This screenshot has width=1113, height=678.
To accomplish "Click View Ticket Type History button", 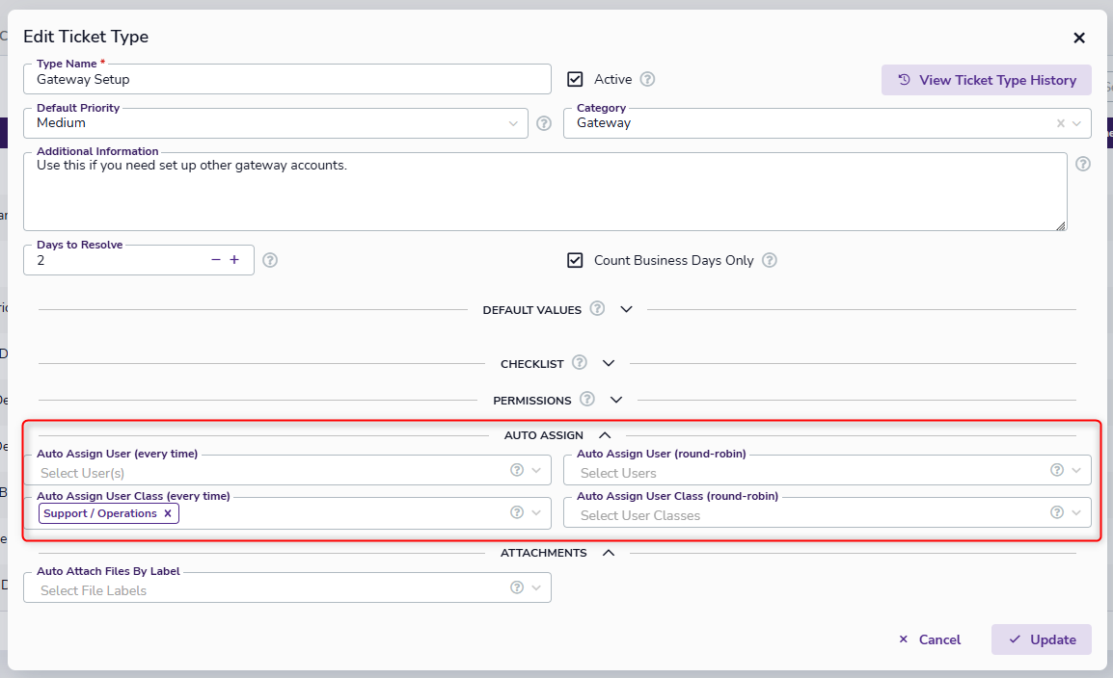I will click(986, 80).
